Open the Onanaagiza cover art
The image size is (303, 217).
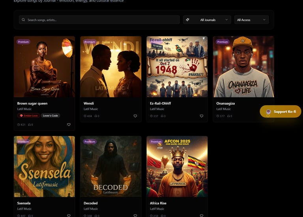coord(243,67)
